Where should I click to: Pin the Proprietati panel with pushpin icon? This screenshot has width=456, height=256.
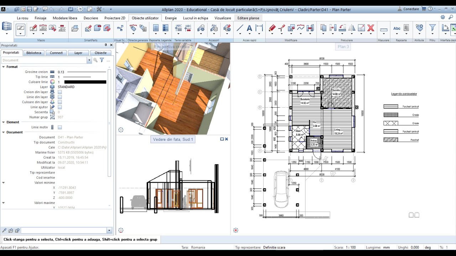[106, 45]
